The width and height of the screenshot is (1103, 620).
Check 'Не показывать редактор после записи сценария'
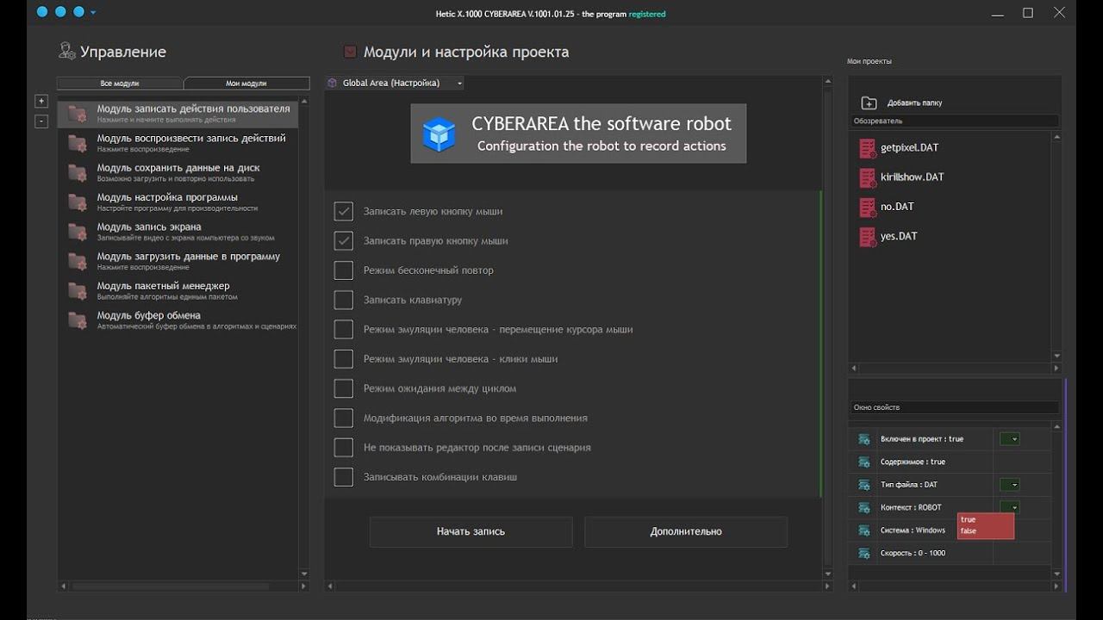click(344, 447)
